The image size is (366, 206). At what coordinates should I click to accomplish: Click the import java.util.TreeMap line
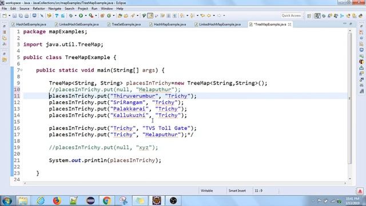(63, 45)
